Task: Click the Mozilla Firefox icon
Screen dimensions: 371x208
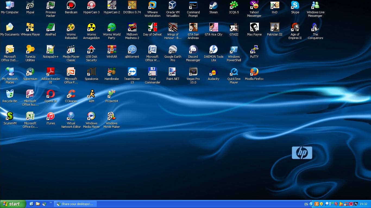Action: pos(254,72)
